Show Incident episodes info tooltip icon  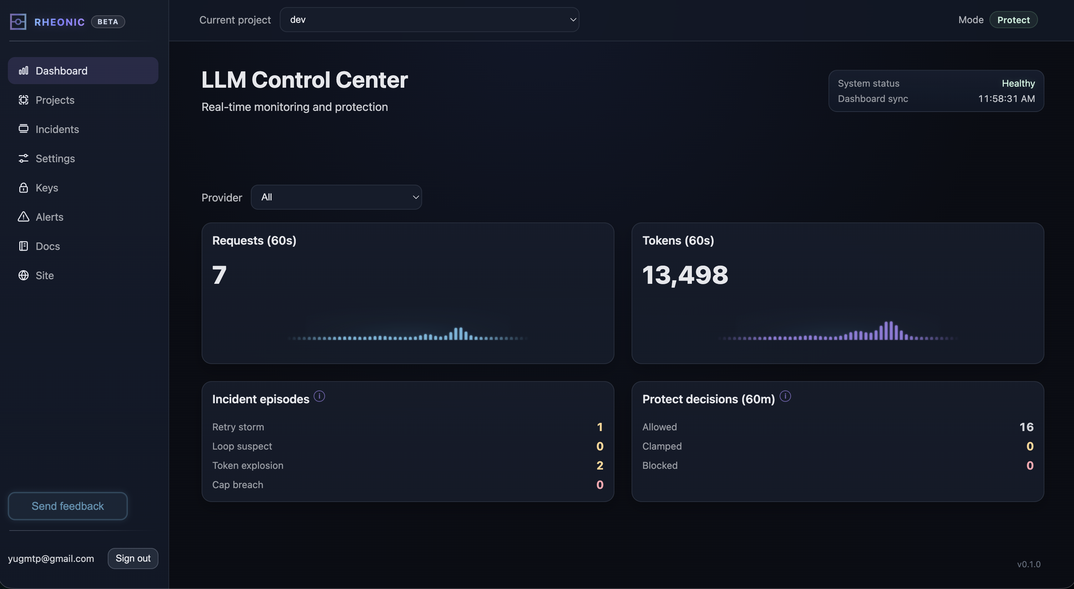pos(319,396)
